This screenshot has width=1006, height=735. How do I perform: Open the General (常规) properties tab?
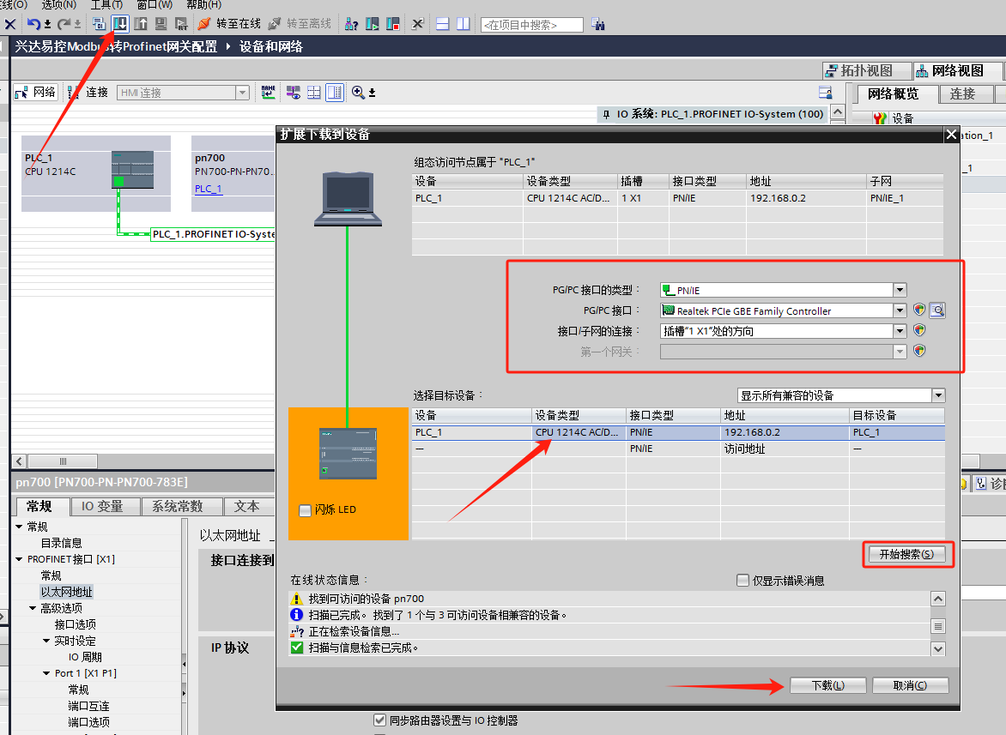pos(39,506)
